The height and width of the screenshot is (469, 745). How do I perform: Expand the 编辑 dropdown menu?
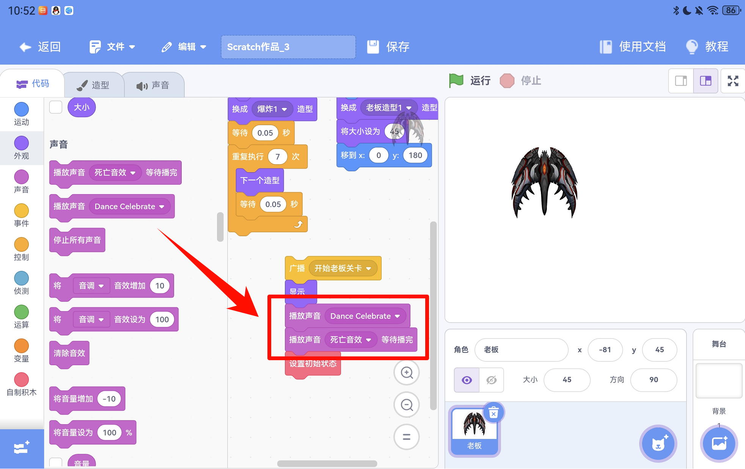184,47
